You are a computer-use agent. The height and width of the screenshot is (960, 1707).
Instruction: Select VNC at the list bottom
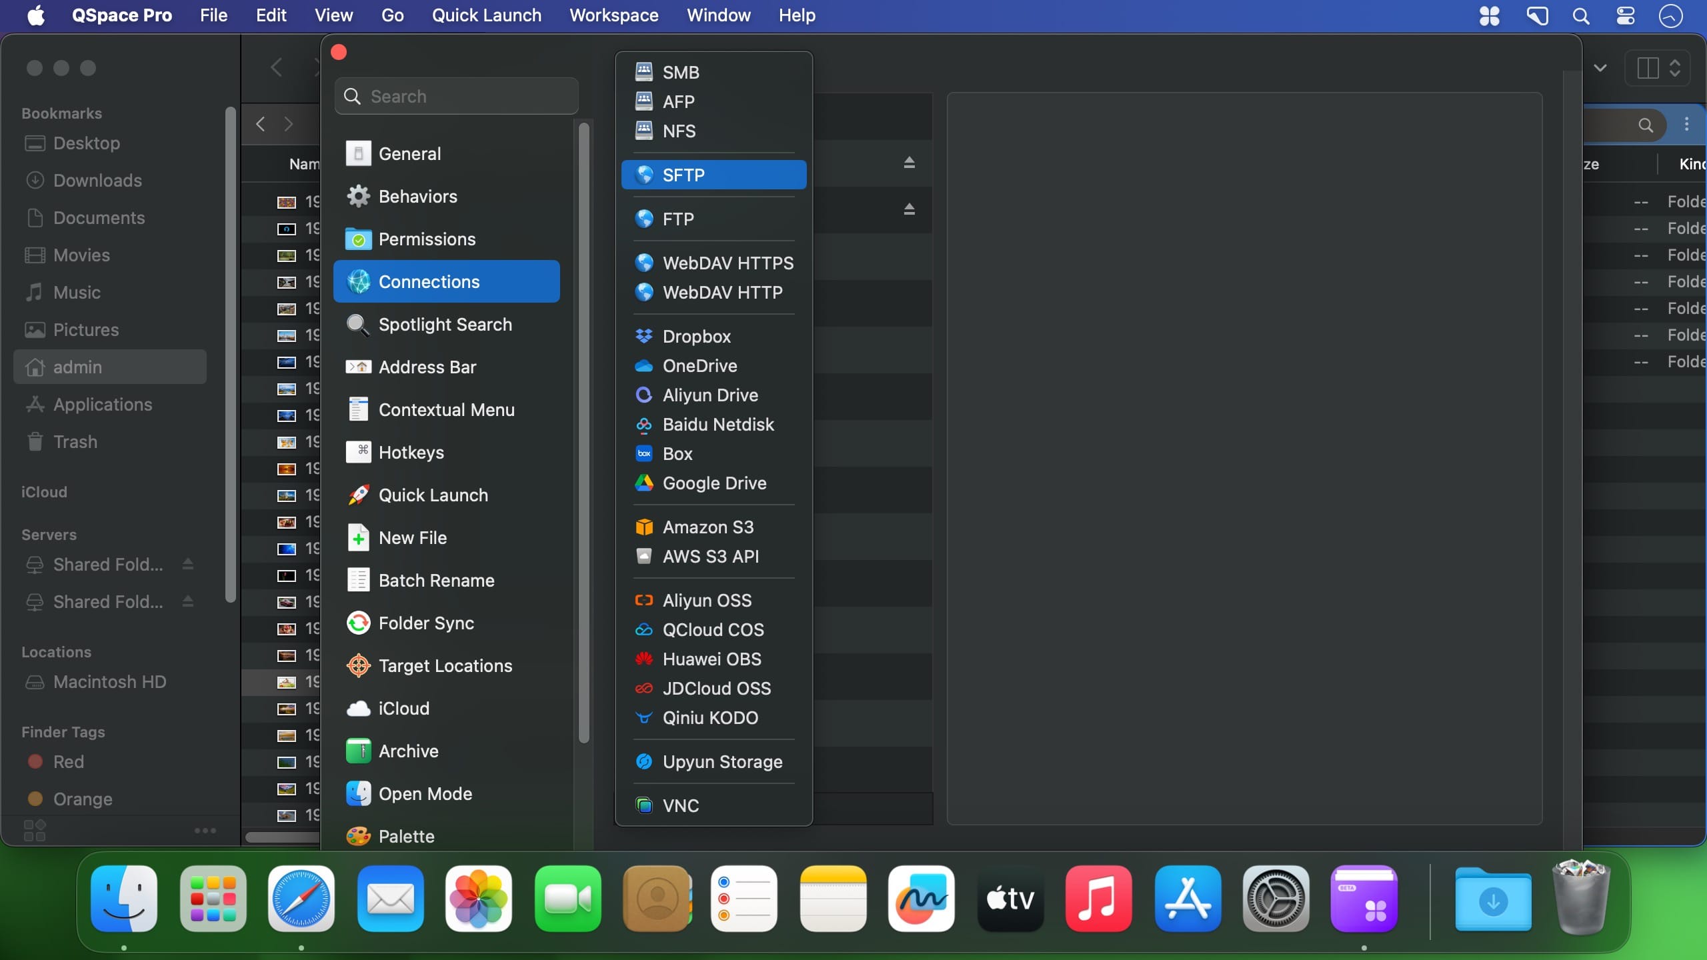click(680, 805)
